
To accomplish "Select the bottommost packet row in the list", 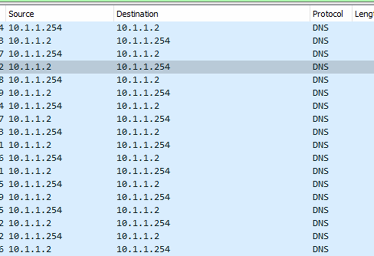I will [x=30, y=249].
